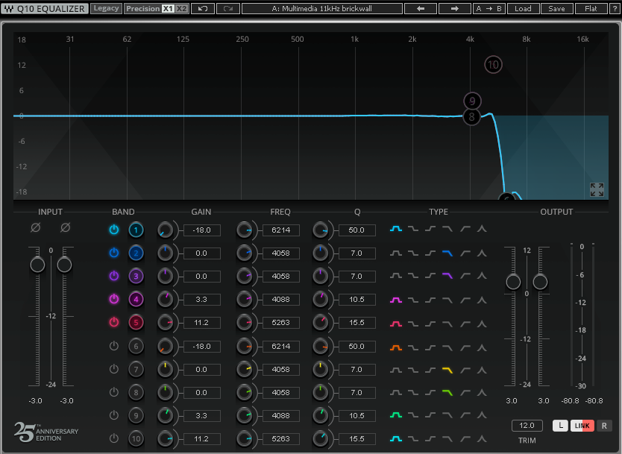The image size is (622, 454).
Task: Click band 10 node on EQ graph
Action: click(x=493, y=64)
